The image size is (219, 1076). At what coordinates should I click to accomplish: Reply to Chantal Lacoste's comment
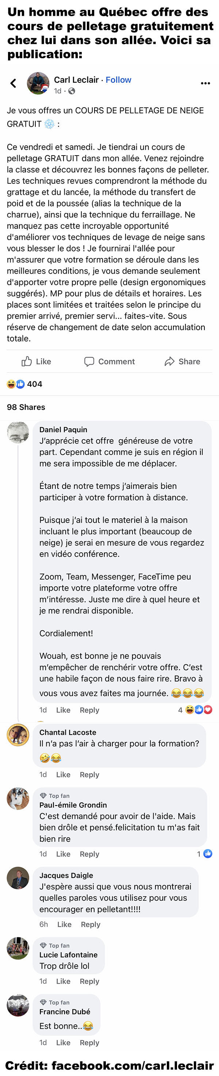[89, 774]
